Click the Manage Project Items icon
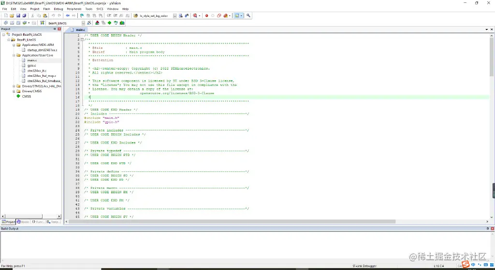495x270 pixels. 97,23
